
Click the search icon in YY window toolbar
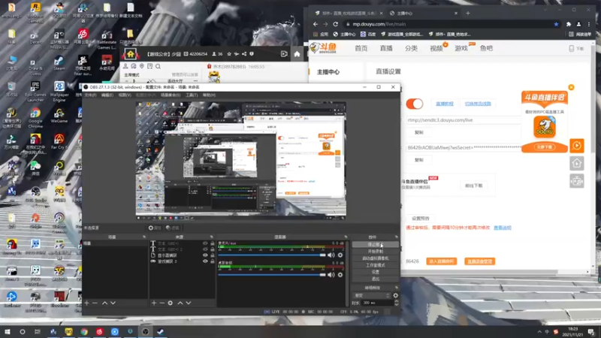point(158,66)
